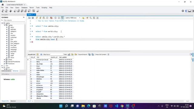This screenshot has height=109, width=194.
Task: Click the insert new row icon in result toolbar
Action: click(x=72, y=54)
